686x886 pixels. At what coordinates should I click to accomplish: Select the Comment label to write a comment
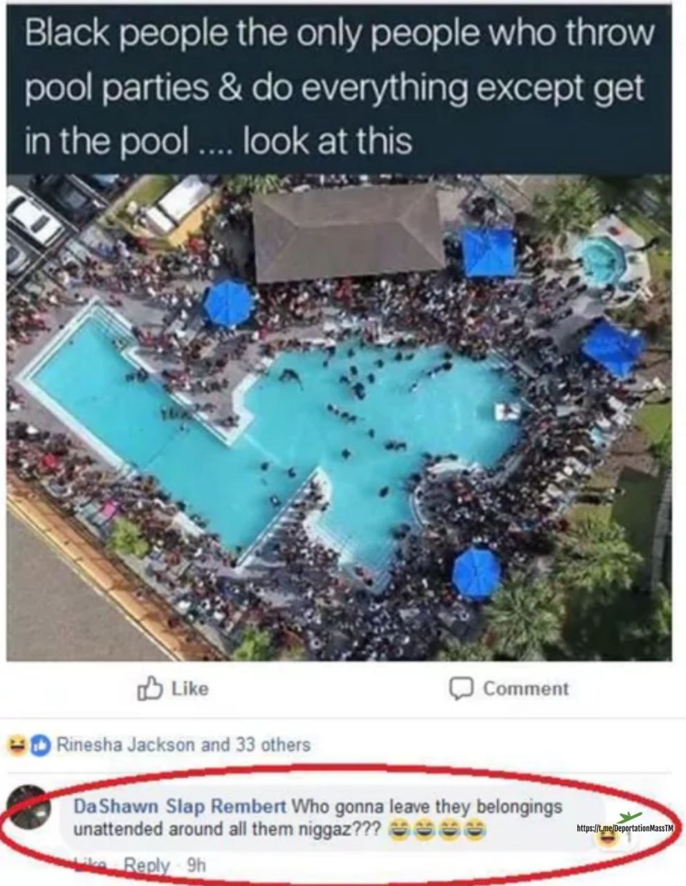coord(526,689)
